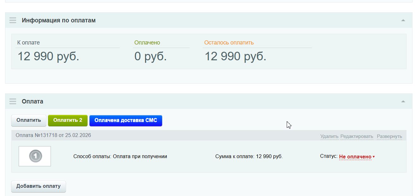Open the Не оплачено status dropdown
Image resolution: width=416 pixels, height=196 pixels.
(x=355, y=156)
